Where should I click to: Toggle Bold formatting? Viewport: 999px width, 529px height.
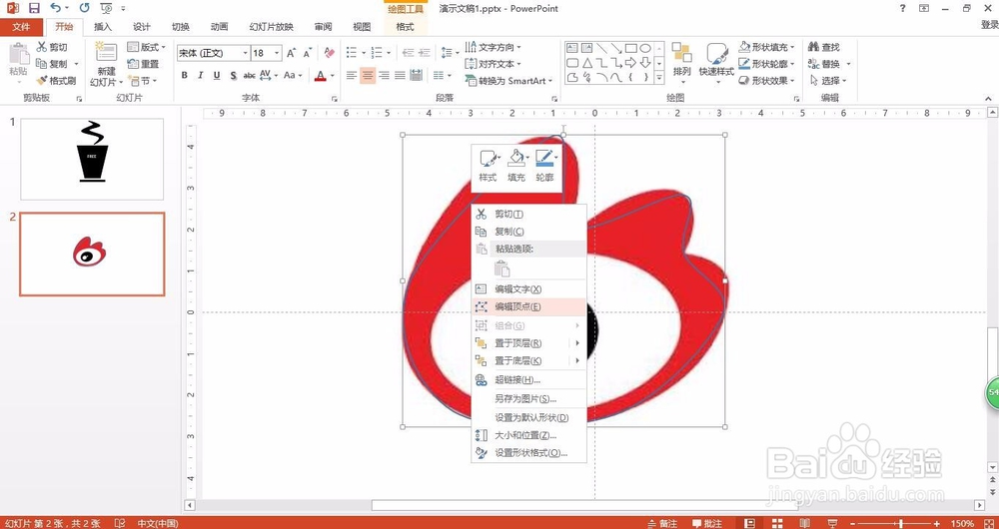click(x=184, y=75)
